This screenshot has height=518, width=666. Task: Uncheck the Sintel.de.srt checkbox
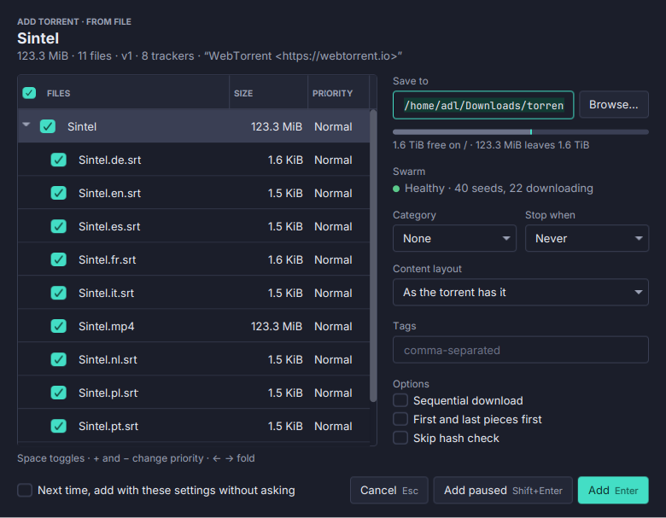[59, 160]
